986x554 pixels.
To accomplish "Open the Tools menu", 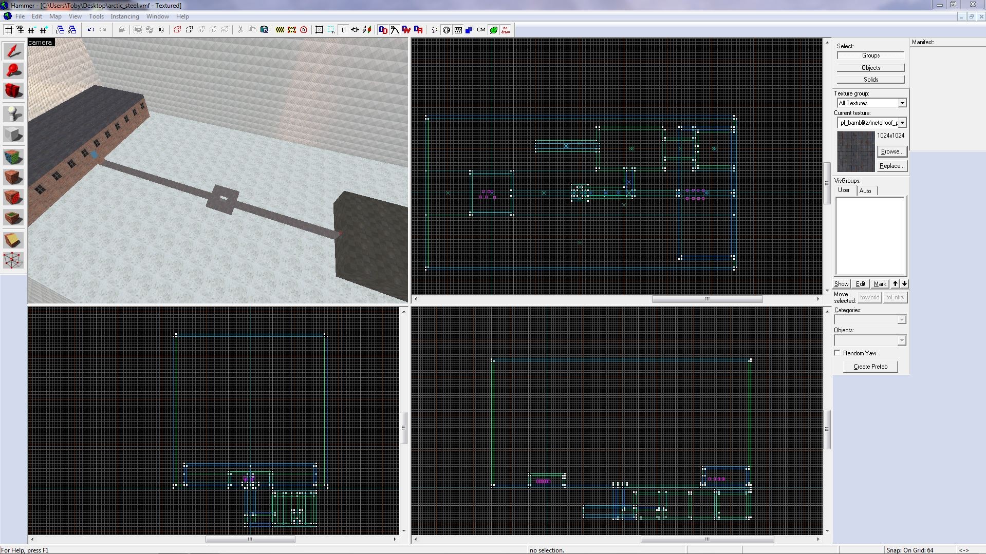I will 96,16.
